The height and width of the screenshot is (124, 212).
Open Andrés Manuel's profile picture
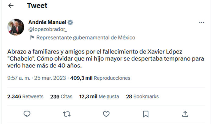click(x=16, y=27)
